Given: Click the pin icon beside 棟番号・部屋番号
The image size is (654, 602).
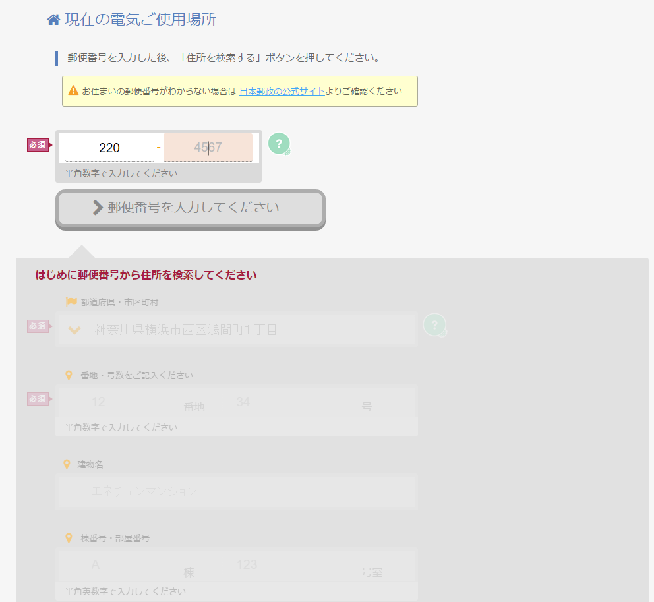Looking at the screenshot, I should click(x=69, y=538).
